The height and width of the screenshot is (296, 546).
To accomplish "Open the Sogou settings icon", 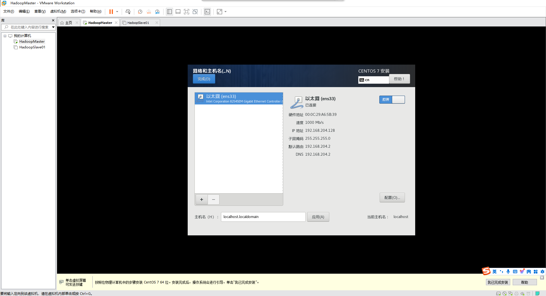I will pyautogui.click(x=542, y=272).
